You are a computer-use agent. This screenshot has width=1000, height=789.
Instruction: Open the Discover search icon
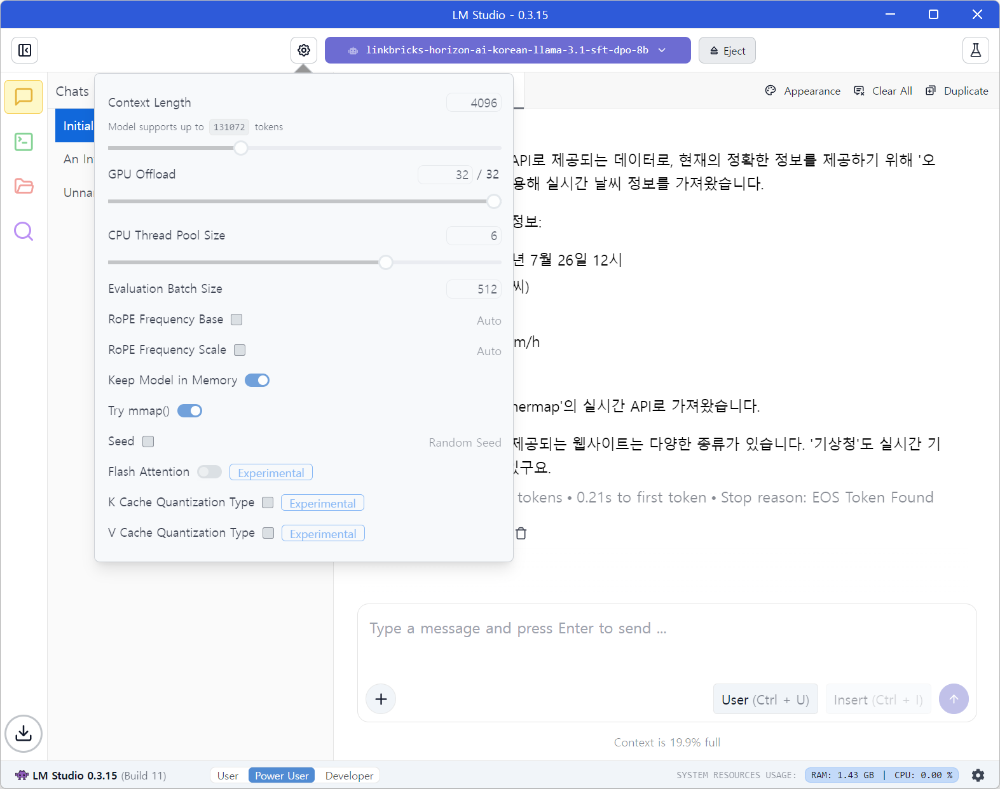coord(24,231)
